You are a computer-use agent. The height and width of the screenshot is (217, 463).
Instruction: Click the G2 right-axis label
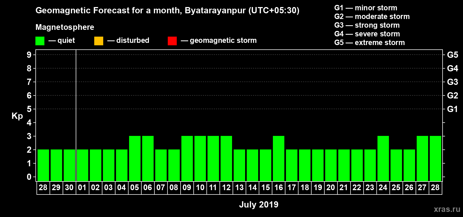point(453,95)
